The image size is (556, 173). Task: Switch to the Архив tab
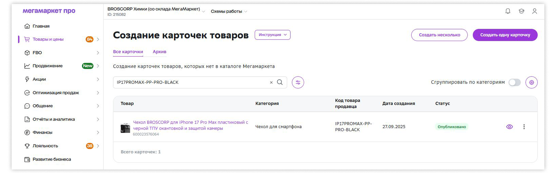[x=159, y=52]
